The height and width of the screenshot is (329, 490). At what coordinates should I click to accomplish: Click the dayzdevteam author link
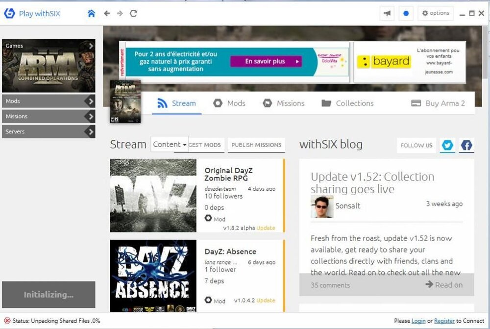coord(220,189)
